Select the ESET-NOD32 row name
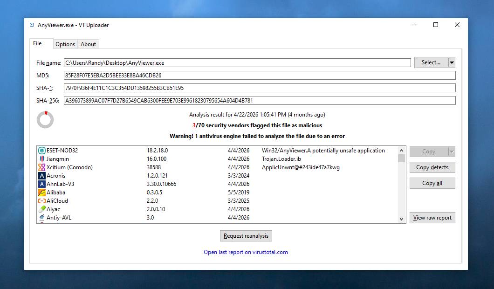494x289 pixels. pos(62,151)
